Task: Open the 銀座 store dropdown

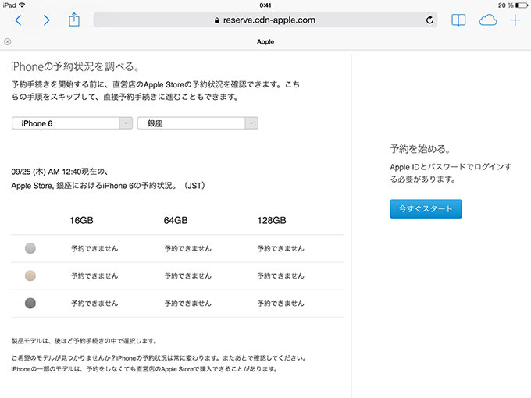Action: coord(198,123)
